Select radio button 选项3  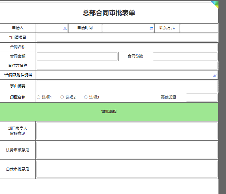[86, 97]
